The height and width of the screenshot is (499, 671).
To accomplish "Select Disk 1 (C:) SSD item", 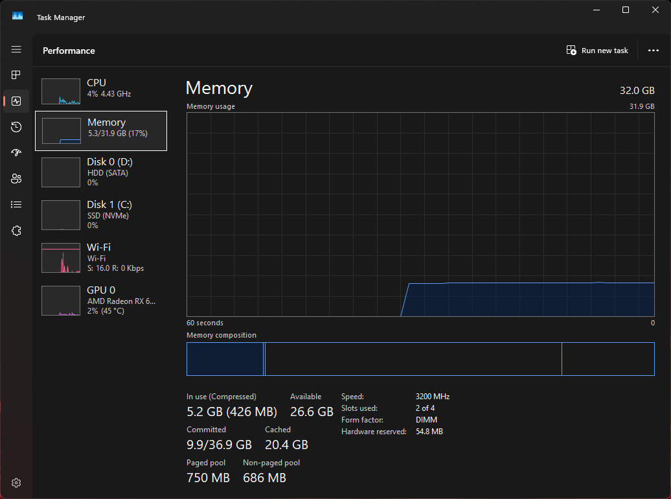I will pos(101,215).
